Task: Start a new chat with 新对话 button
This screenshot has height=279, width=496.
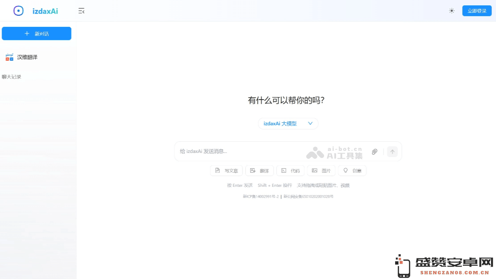Action: pyautogui.click(x=36, y=33)
